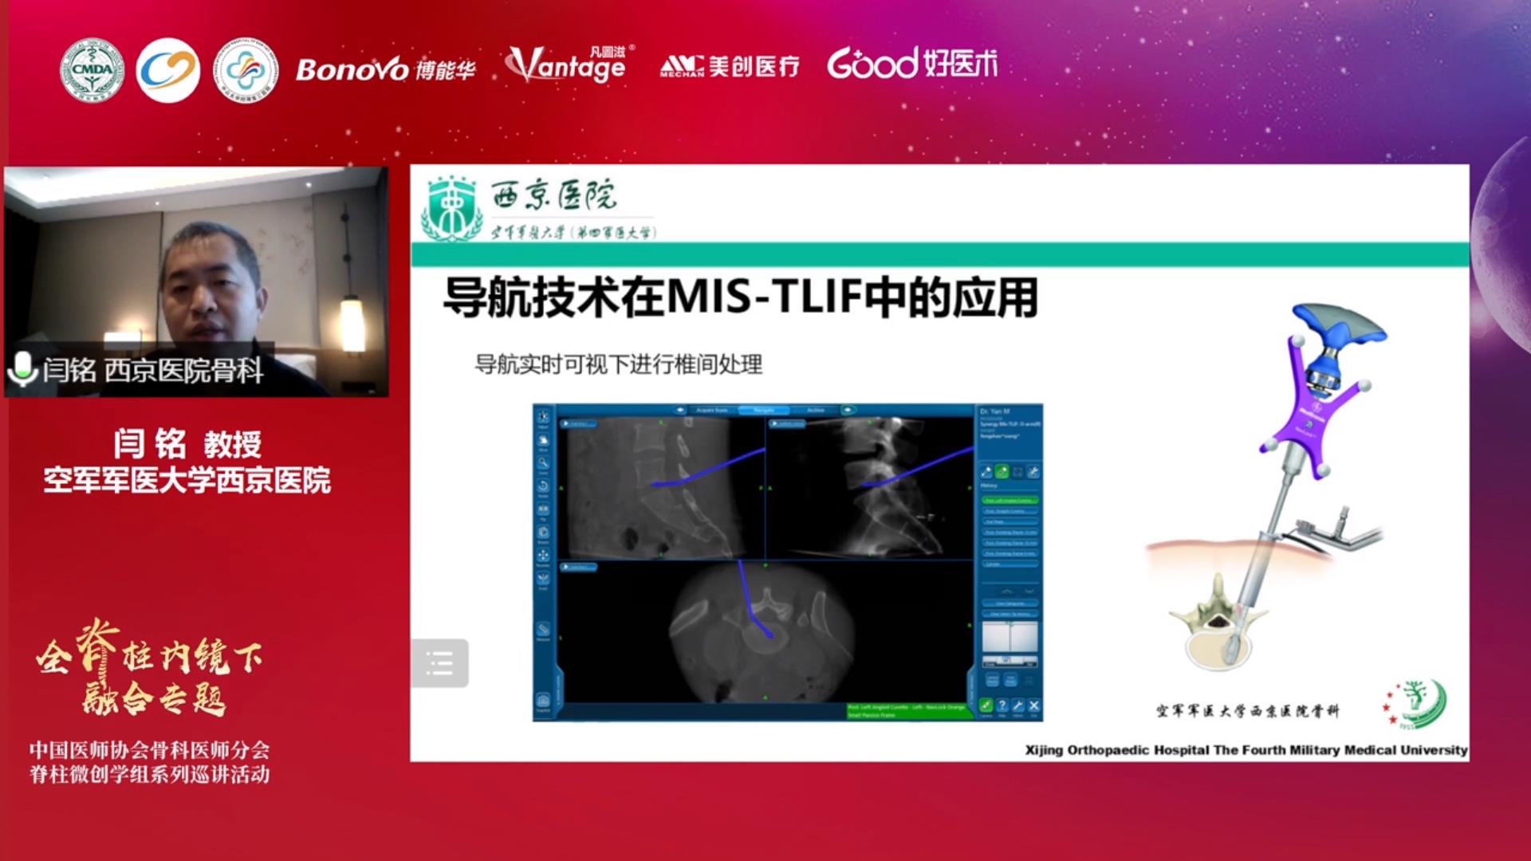Click the small depth gauge below preview
This screenshot has width=1531, height=861.
[1010, 662]
